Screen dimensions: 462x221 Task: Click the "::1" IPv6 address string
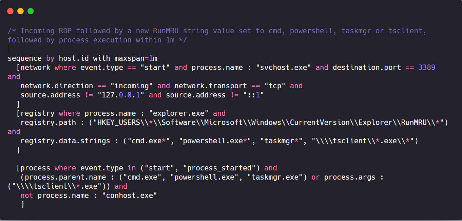point(253,95)
